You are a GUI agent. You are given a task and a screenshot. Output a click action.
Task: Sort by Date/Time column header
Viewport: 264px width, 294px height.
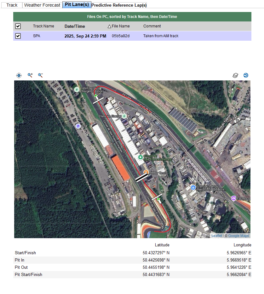[x=75, y=26]
